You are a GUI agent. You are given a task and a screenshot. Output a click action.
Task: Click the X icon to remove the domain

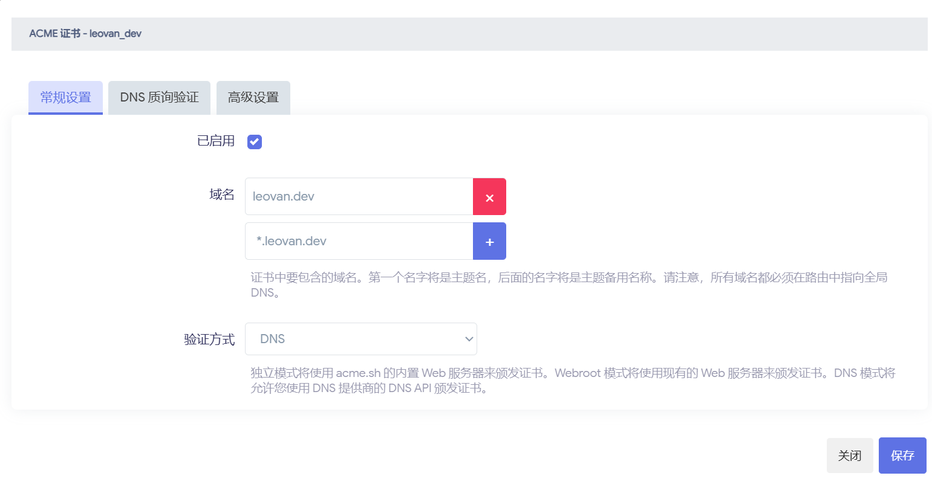click(489, 196)
